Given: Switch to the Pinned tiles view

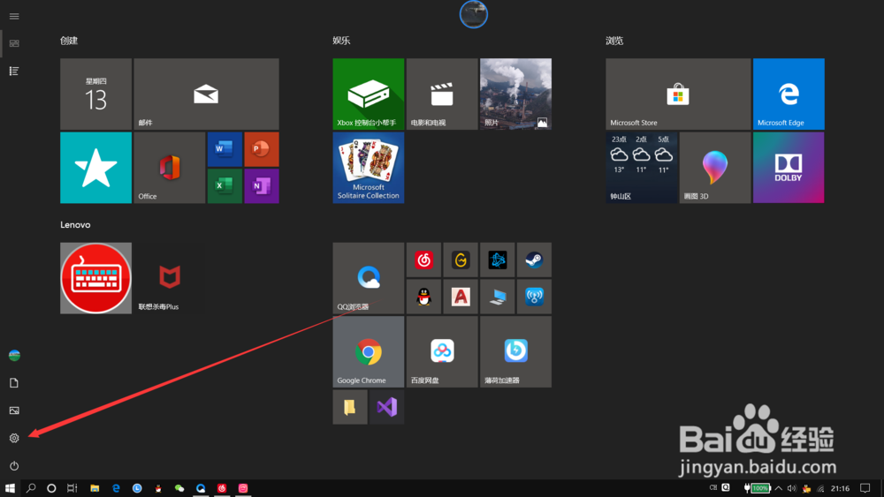Looking at the screenshot, I should (14, 43).
